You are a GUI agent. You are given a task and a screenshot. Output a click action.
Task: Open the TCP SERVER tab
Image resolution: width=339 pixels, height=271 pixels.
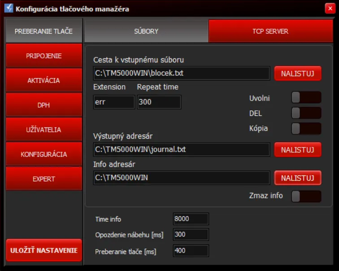[270, 31]
